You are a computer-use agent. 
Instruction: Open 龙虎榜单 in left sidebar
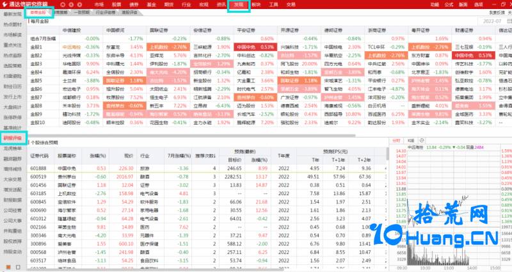[x=12, y=148]
